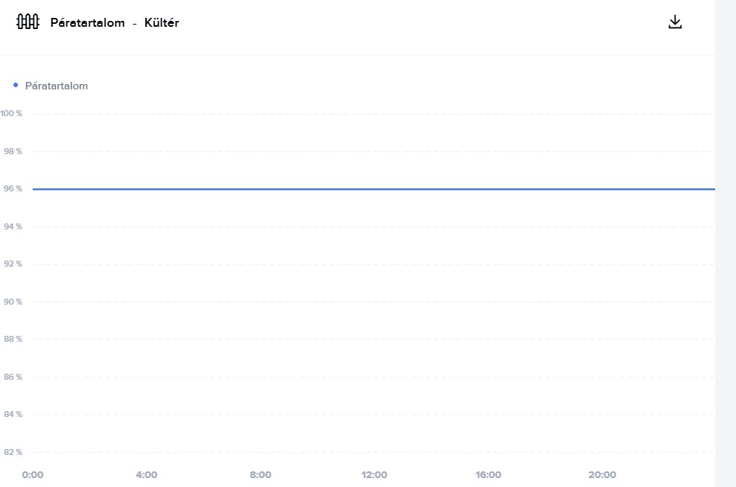
Task: Click the fence icon beside the title
Action: pyautogui.click(x=28, y=22)
